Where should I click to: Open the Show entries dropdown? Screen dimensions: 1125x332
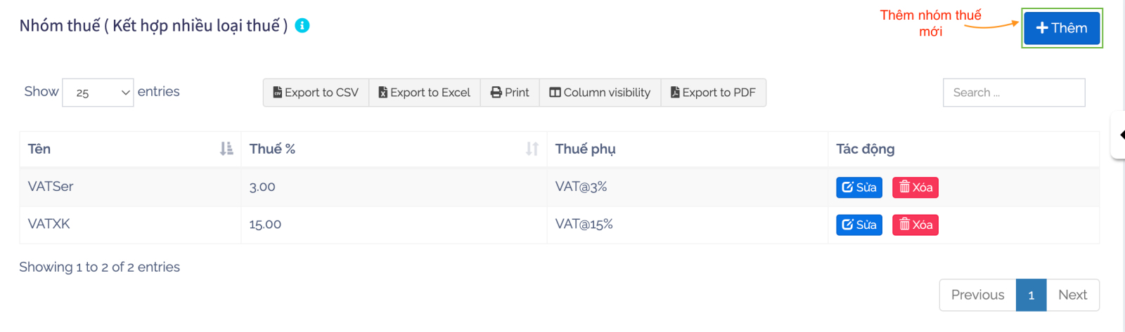tap(98, 93)
